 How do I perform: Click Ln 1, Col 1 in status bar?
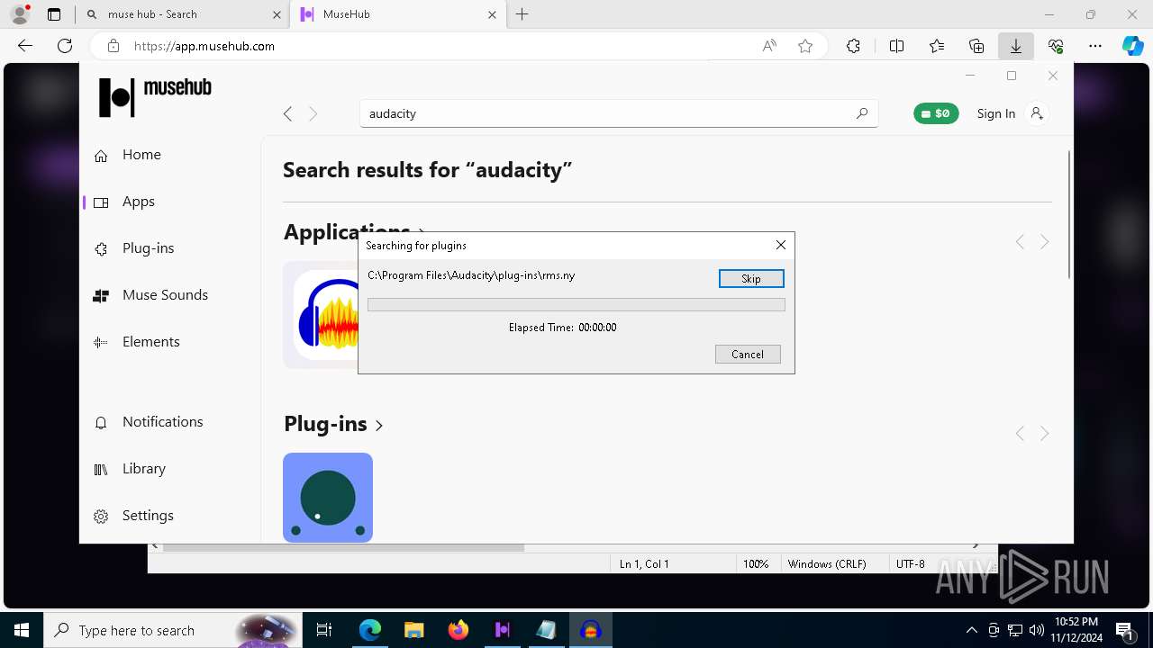[644, 564]
